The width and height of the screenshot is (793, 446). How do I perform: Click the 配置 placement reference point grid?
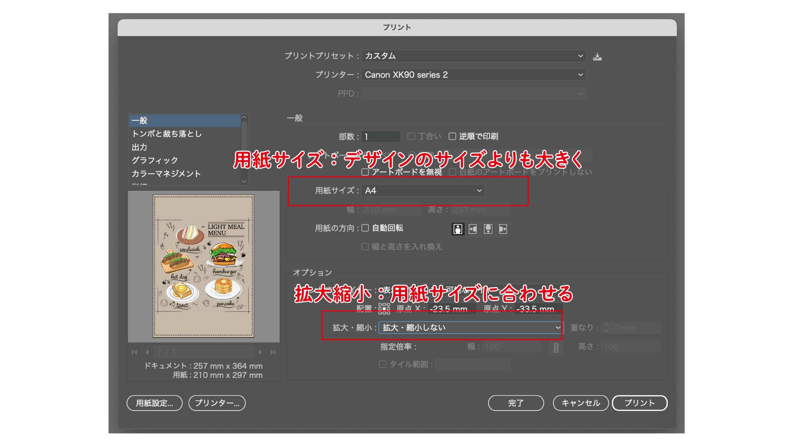coord(384,308)
